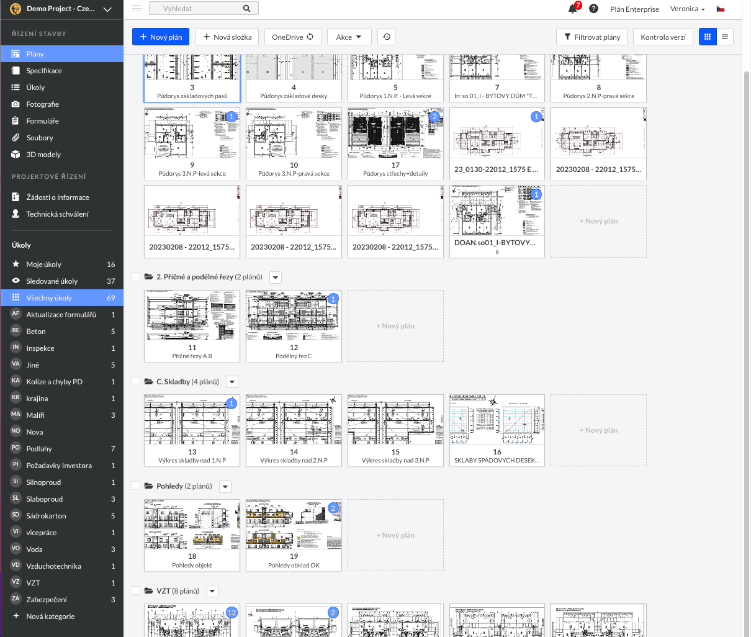The image size is (751, 637).
Task: Click the OneDrive sync button
Action: 293,37
